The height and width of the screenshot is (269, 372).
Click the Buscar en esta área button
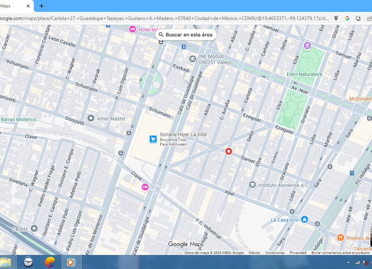[186, 35]
